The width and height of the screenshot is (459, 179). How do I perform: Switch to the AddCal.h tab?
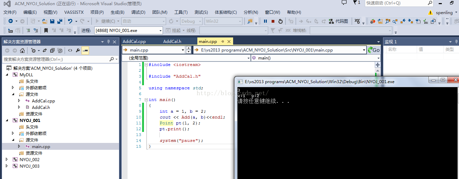click(172, 42)
